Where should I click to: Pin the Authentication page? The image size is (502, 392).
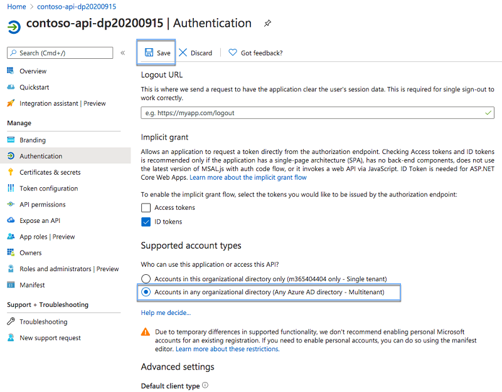[x=267, y=23]
